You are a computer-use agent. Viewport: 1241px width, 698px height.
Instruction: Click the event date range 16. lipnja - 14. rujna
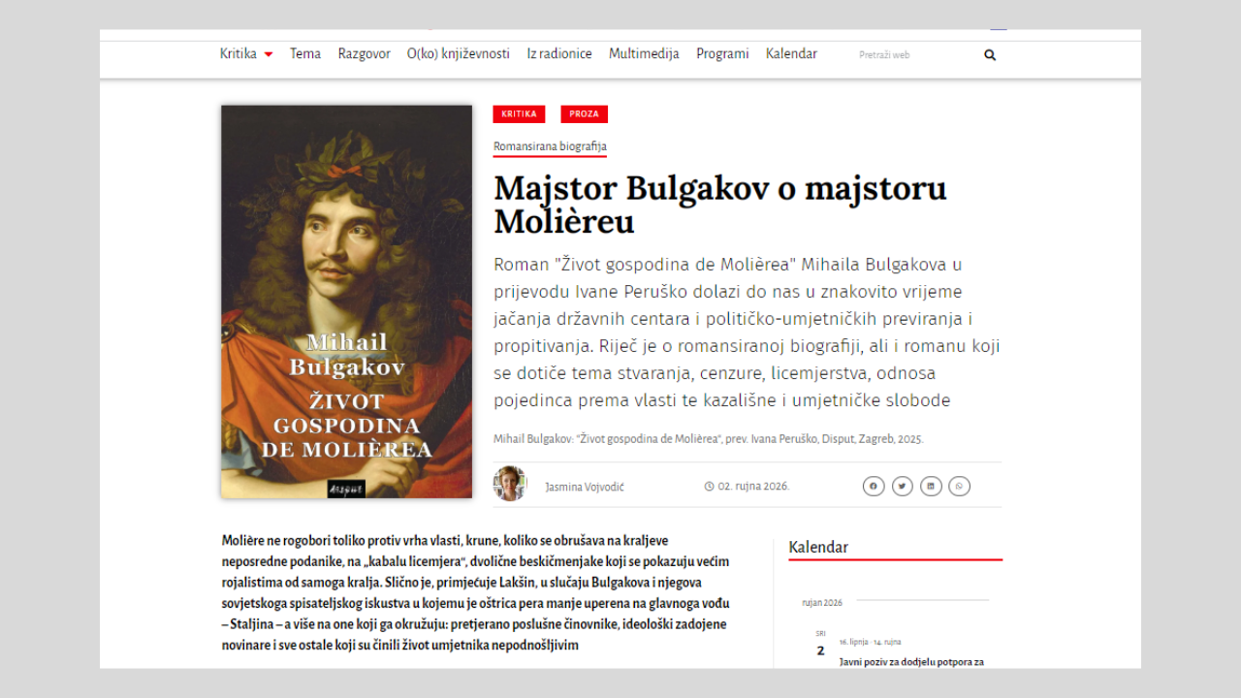coord(871,642)
